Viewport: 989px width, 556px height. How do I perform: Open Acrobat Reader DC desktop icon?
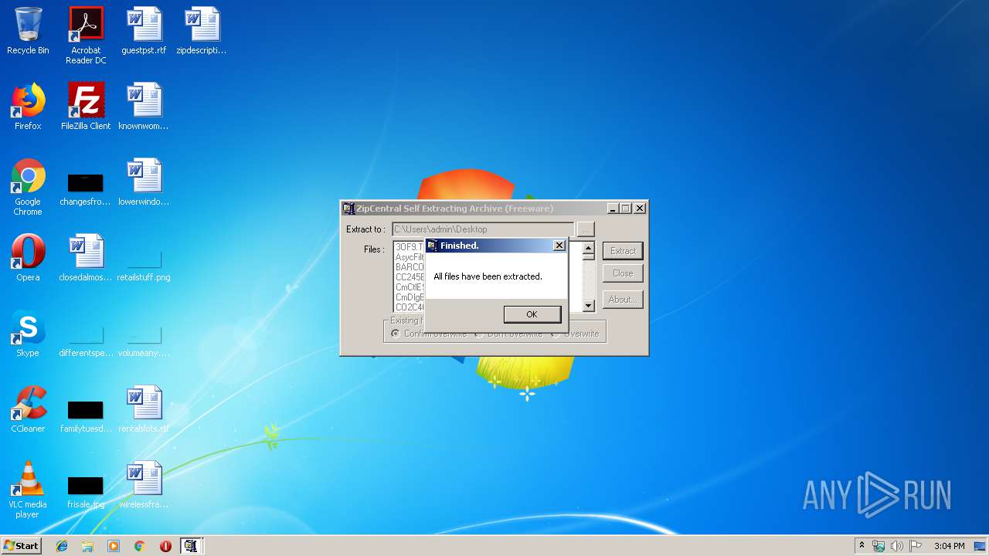click(x=86, y=36)
